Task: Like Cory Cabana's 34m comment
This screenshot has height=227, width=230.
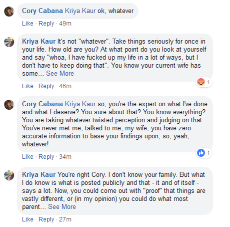Action: 27,157
